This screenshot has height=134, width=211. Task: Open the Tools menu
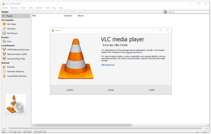[47, 8]
